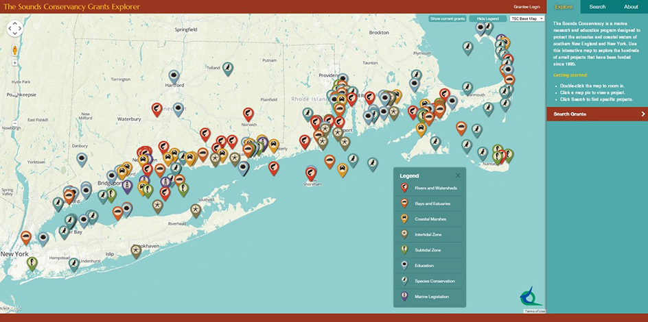This screenshot has height=322, width=648.
Task: Click the Intertidal Zone legend icon
Action: [404, 234]
